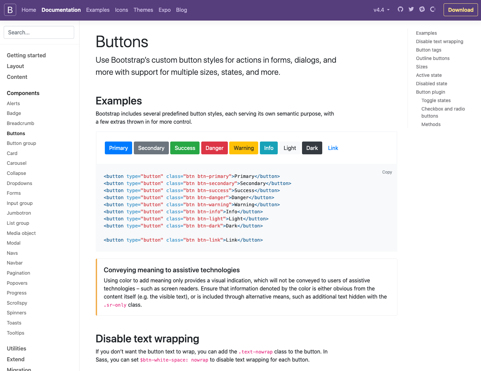
Task: Click the Download button
Action: pyautogui.click(x=460, y=10)
